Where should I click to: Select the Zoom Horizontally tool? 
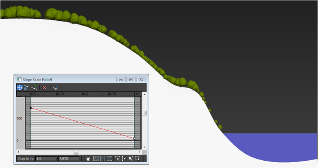click(x=117, y=158)
